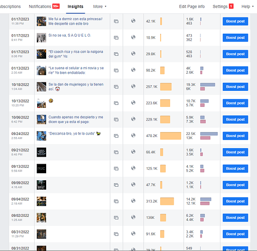
Task: Open the Notifications tab
Action: point(40,7)
